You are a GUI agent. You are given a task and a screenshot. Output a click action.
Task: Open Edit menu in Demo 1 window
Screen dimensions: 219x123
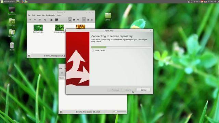pyautogui.click(x=34, y=15)
